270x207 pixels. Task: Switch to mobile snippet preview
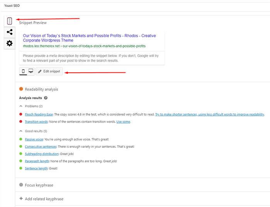click(23, 71)
